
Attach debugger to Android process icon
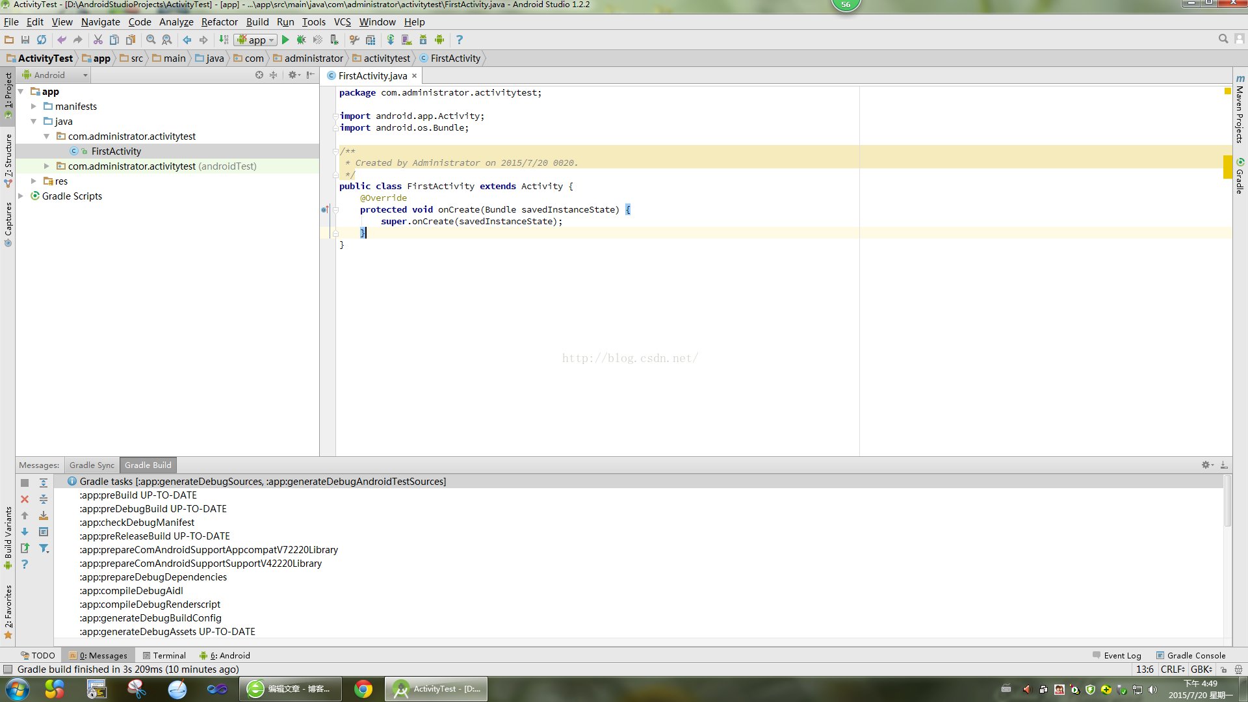(x=334, y=40)
